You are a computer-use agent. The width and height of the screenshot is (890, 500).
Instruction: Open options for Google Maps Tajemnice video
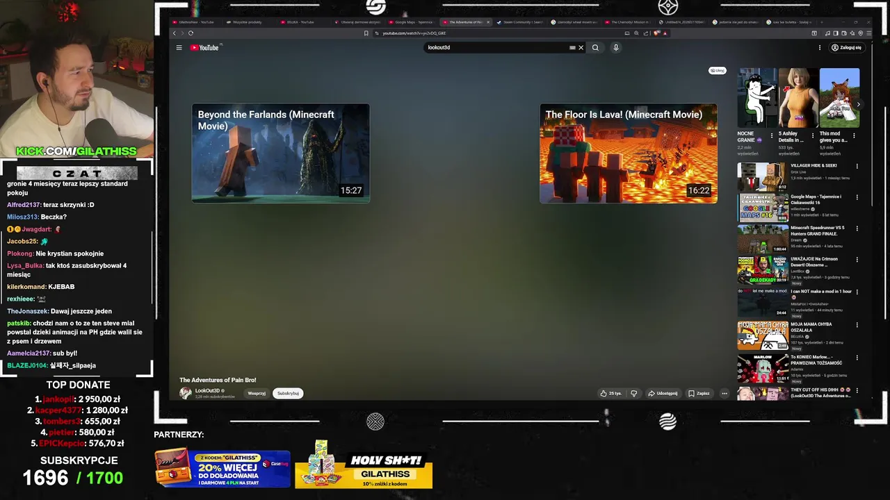(857, 197)
